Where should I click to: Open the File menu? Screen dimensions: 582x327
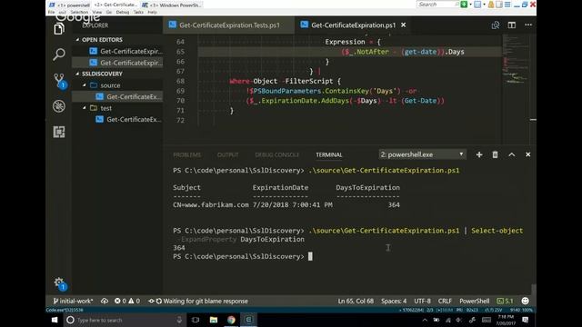pos(51,12)
